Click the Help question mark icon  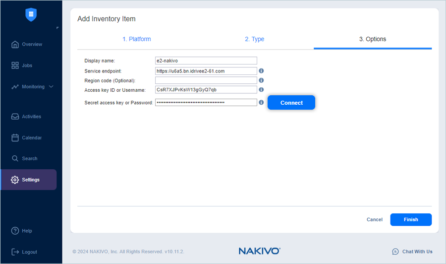click(15, 231)
